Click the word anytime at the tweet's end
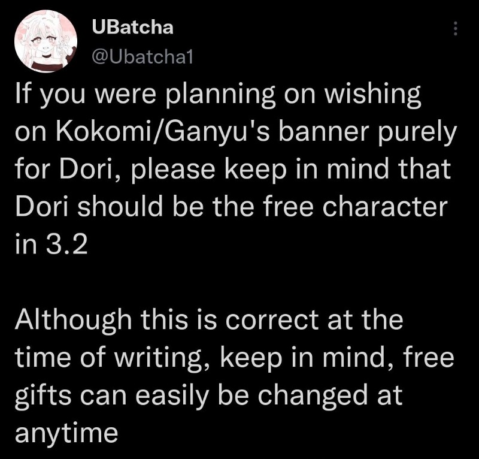Screen dimensions: 479x459 (x=66, y=433)
